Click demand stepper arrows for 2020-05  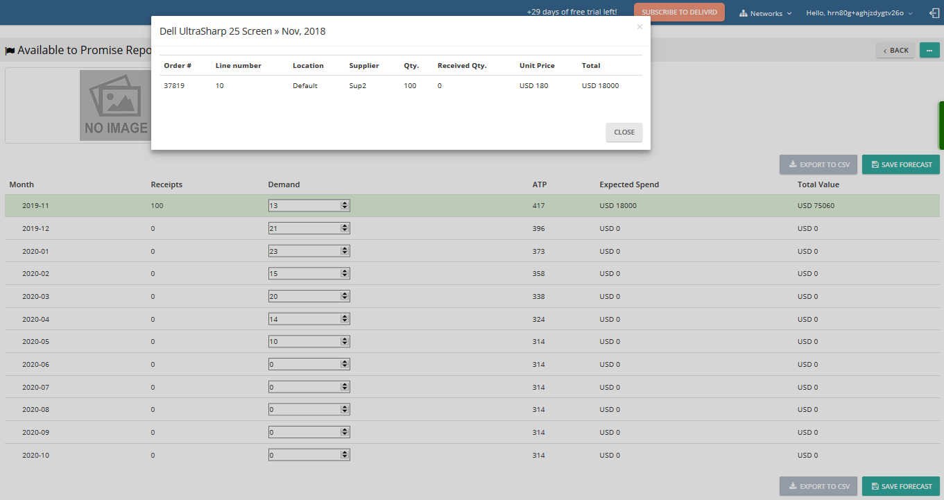345,341
